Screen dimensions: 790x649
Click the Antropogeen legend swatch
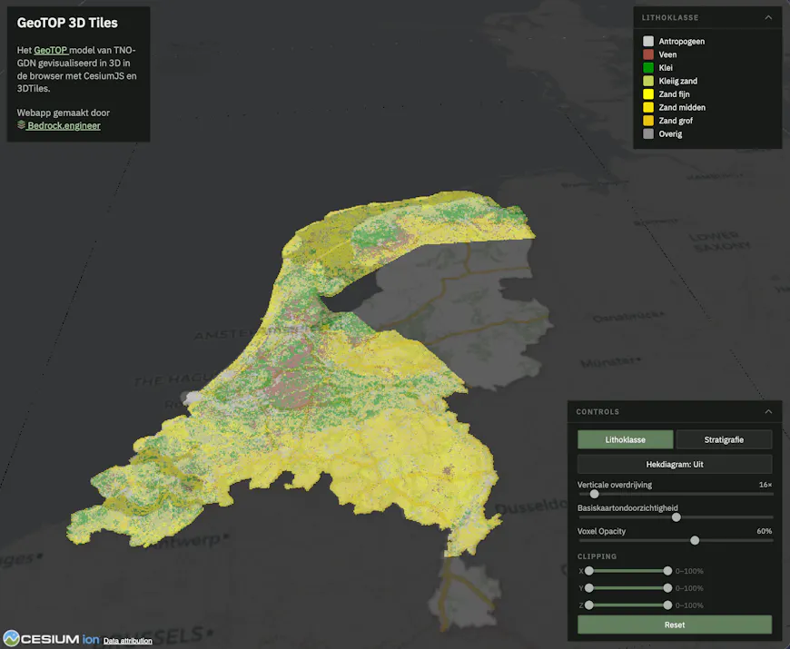647,40
